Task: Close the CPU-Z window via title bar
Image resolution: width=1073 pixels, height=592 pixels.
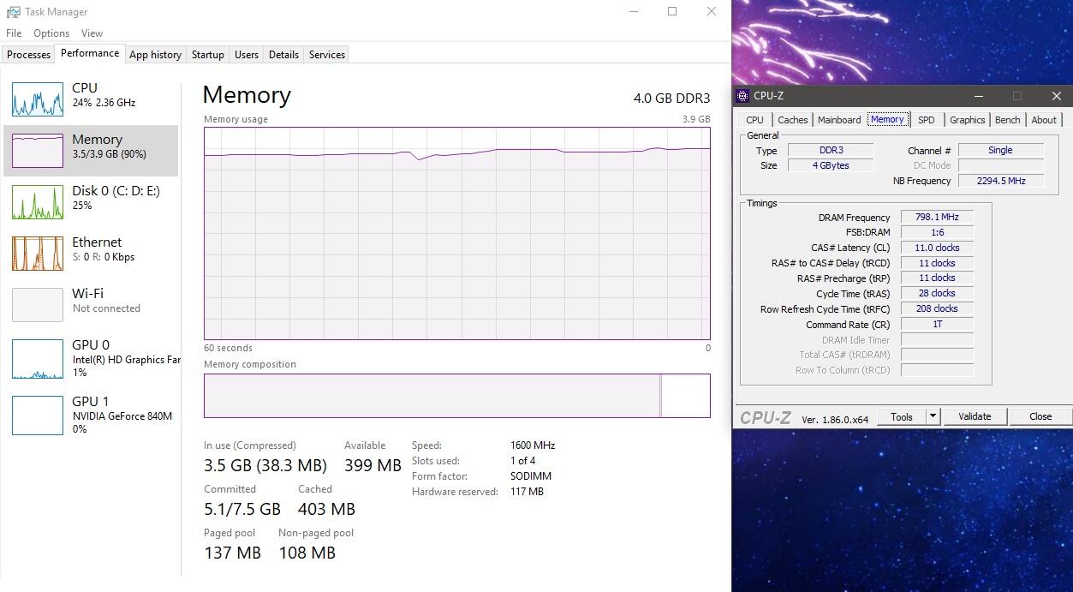Action: tap(1056, 96)
